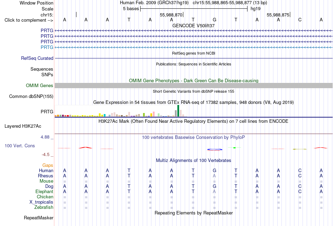Click the blue PhyloP conservation bar under G

[x=215, y=150]
